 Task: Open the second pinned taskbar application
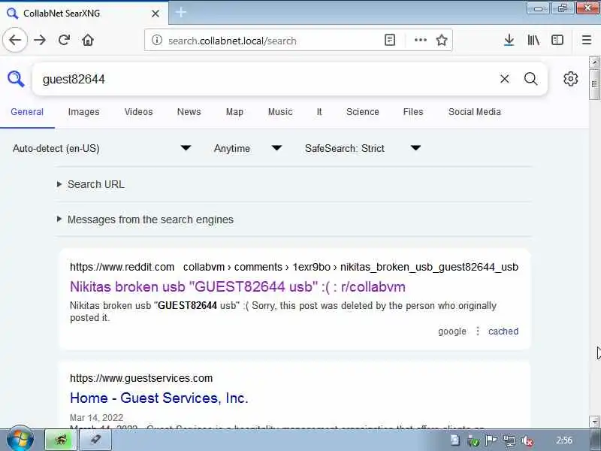tap(95, 440)
